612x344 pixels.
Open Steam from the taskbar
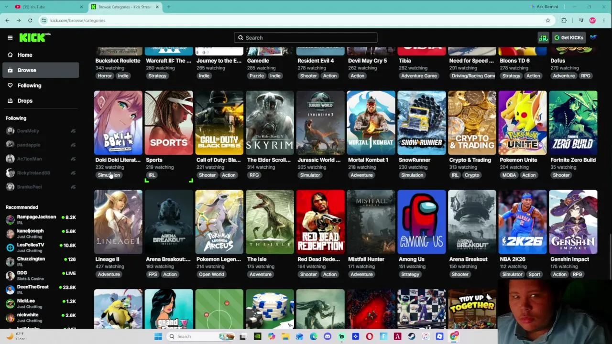412,336
